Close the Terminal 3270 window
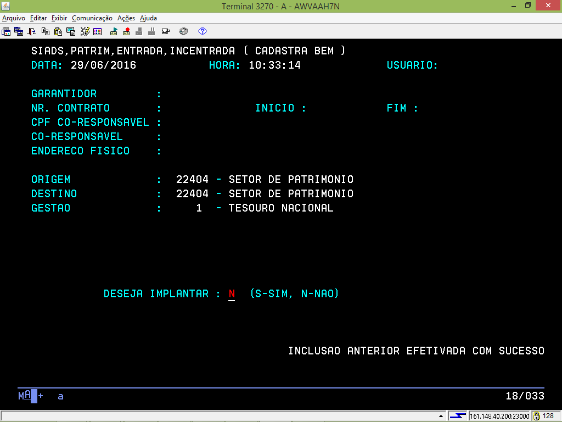 pyautogui.click(x=548, y=5)
